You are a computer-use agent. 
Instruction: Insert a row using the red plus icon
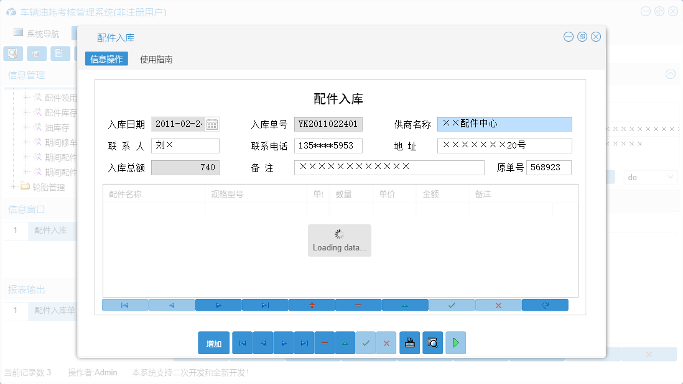click(312, 304)
